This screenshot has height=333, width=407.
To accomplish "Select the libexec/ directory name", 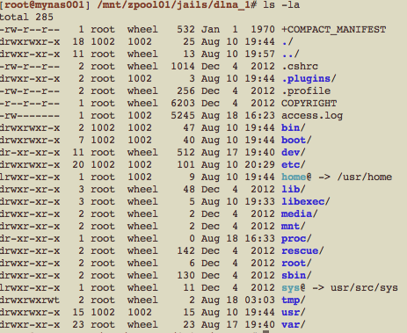I will pyautogui.click(x=306, y=202).
